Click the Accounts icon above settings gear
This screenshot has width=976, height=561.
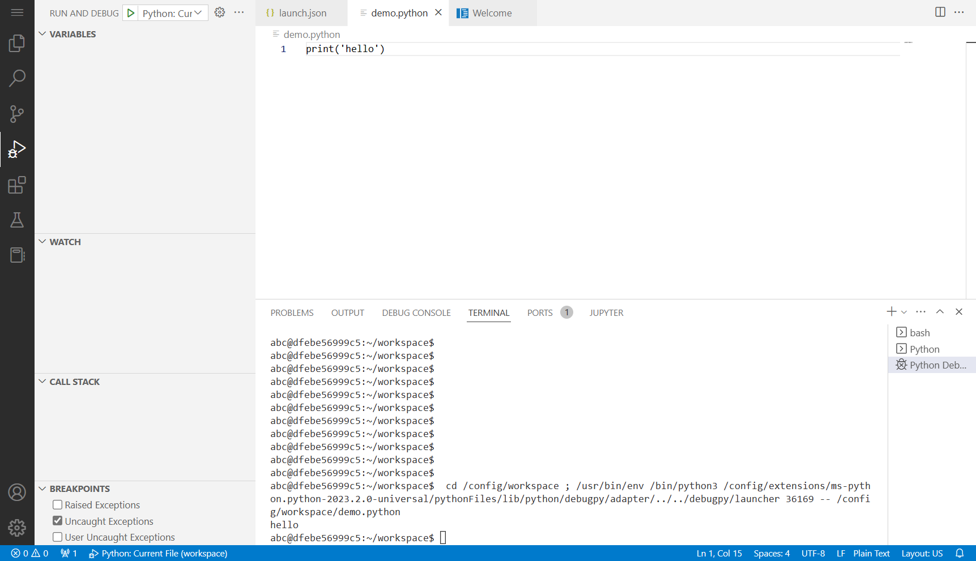17,492
